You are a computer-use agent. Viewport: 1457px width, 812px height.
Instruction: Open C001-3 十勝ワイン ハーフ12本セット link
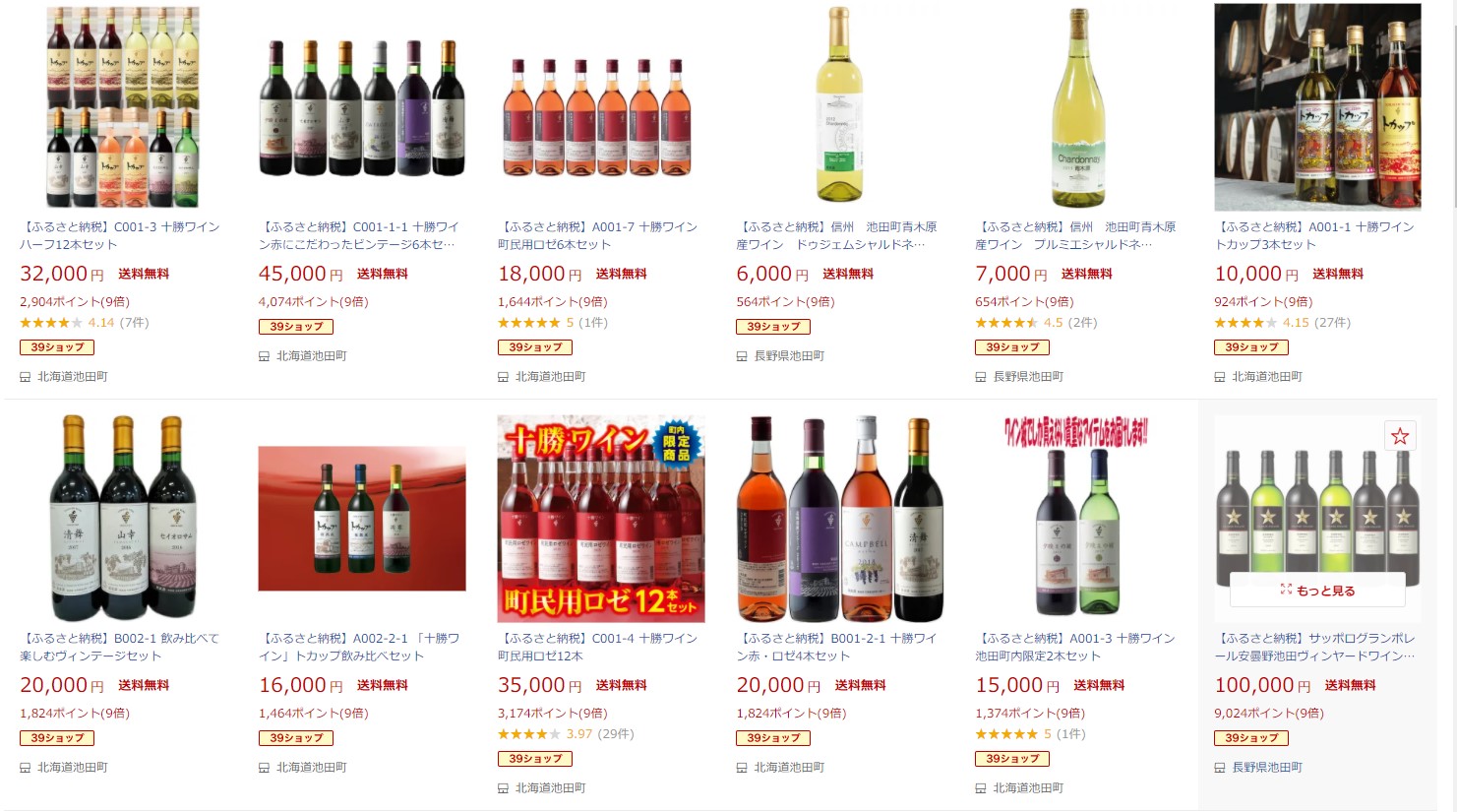click(120, 235)
